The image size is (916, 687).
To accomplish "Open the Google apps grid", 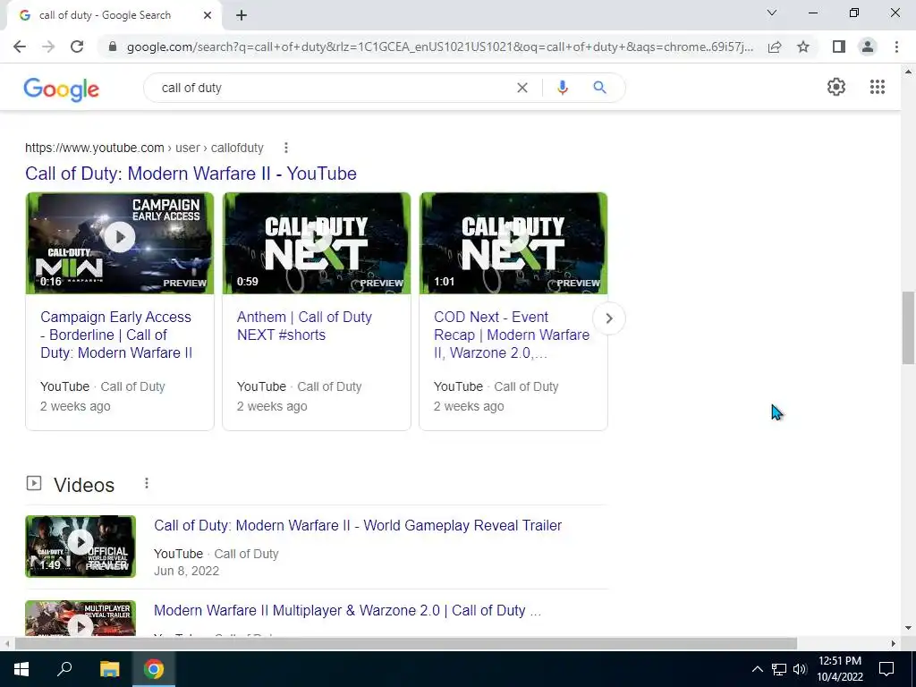I will 877,87.
